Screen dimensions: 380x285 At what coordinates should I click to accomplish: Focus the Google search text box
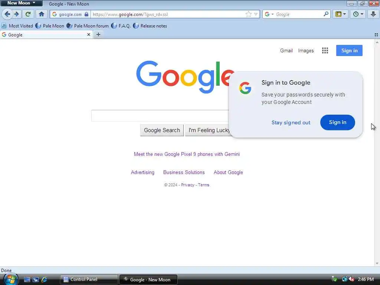coord(160,116)
